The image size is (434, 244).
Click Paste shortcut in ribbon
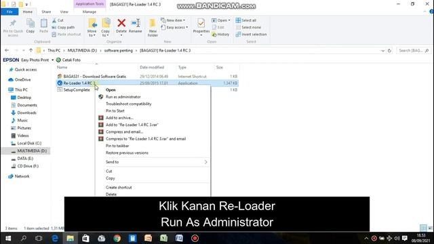[x=66, y=35]
